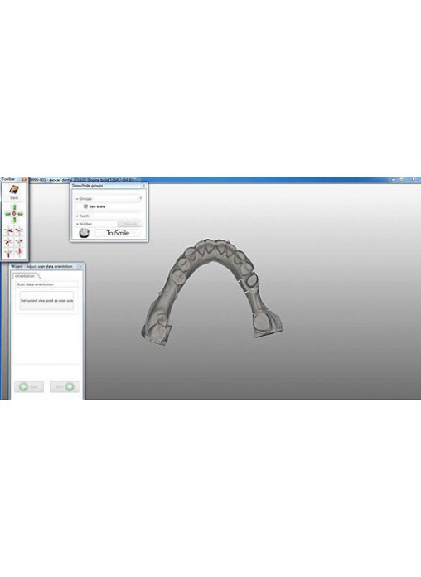Click the green right arrow view control
421x577 pixels.
pyautogui.click(x=20, y=213)
